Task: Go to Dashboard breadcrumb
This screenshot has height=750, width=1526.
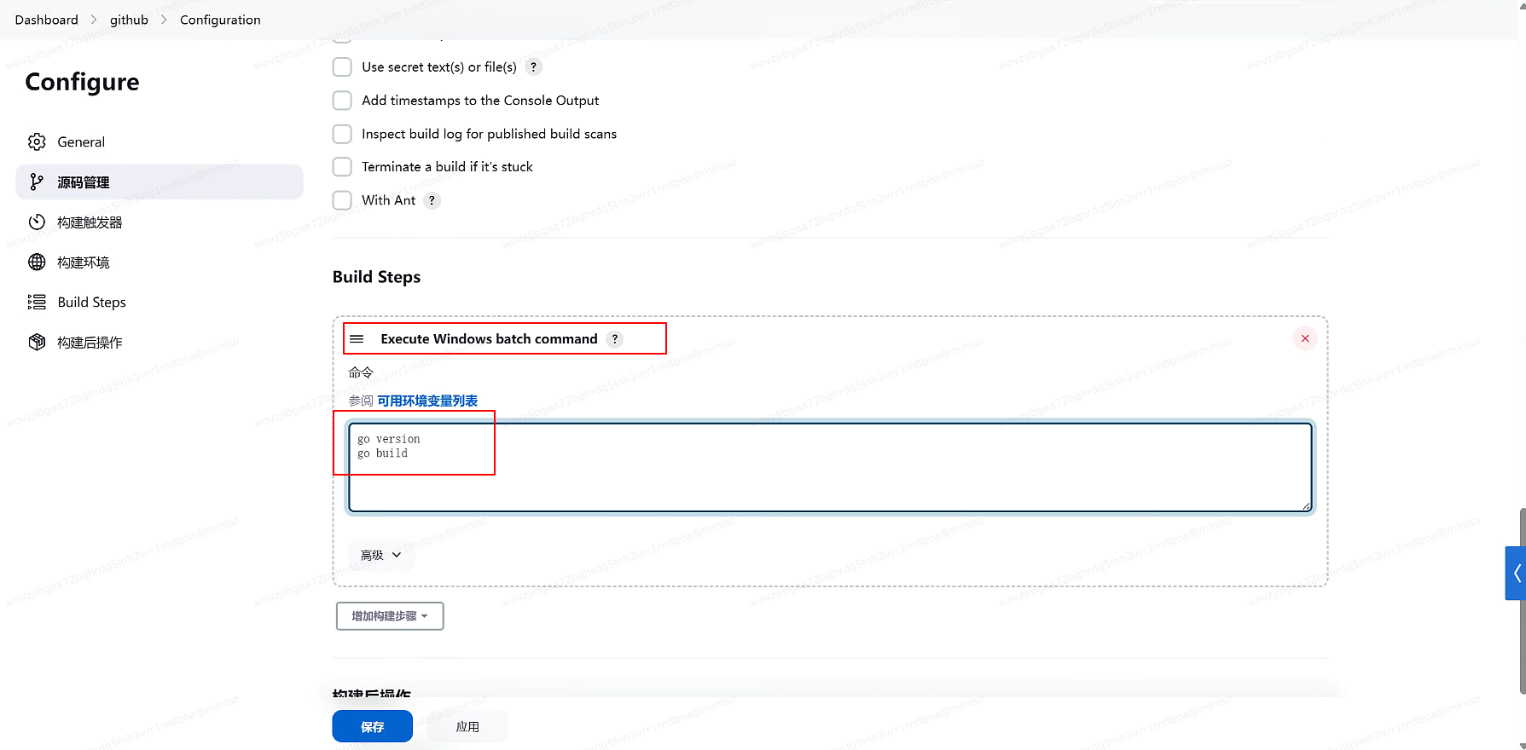Action: pyautogui.click(x=46, y=20)
